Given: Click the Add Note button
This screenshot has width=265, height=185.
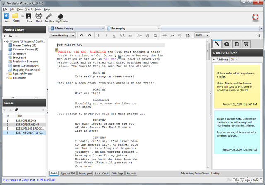Looking at the screenshot, I should pyautogui.click(x=221, y=60).
